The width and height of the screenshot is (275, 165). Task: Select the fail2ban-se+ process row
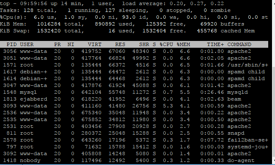point(134,140)
